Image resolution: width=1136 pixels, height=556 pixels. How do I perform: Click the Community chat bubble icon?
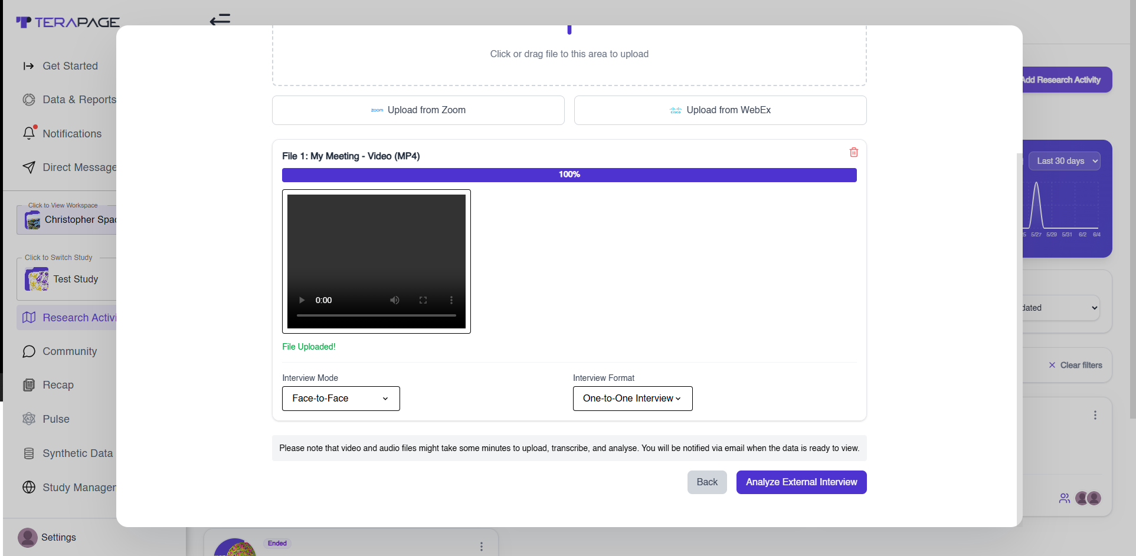[x=29, y=351]
